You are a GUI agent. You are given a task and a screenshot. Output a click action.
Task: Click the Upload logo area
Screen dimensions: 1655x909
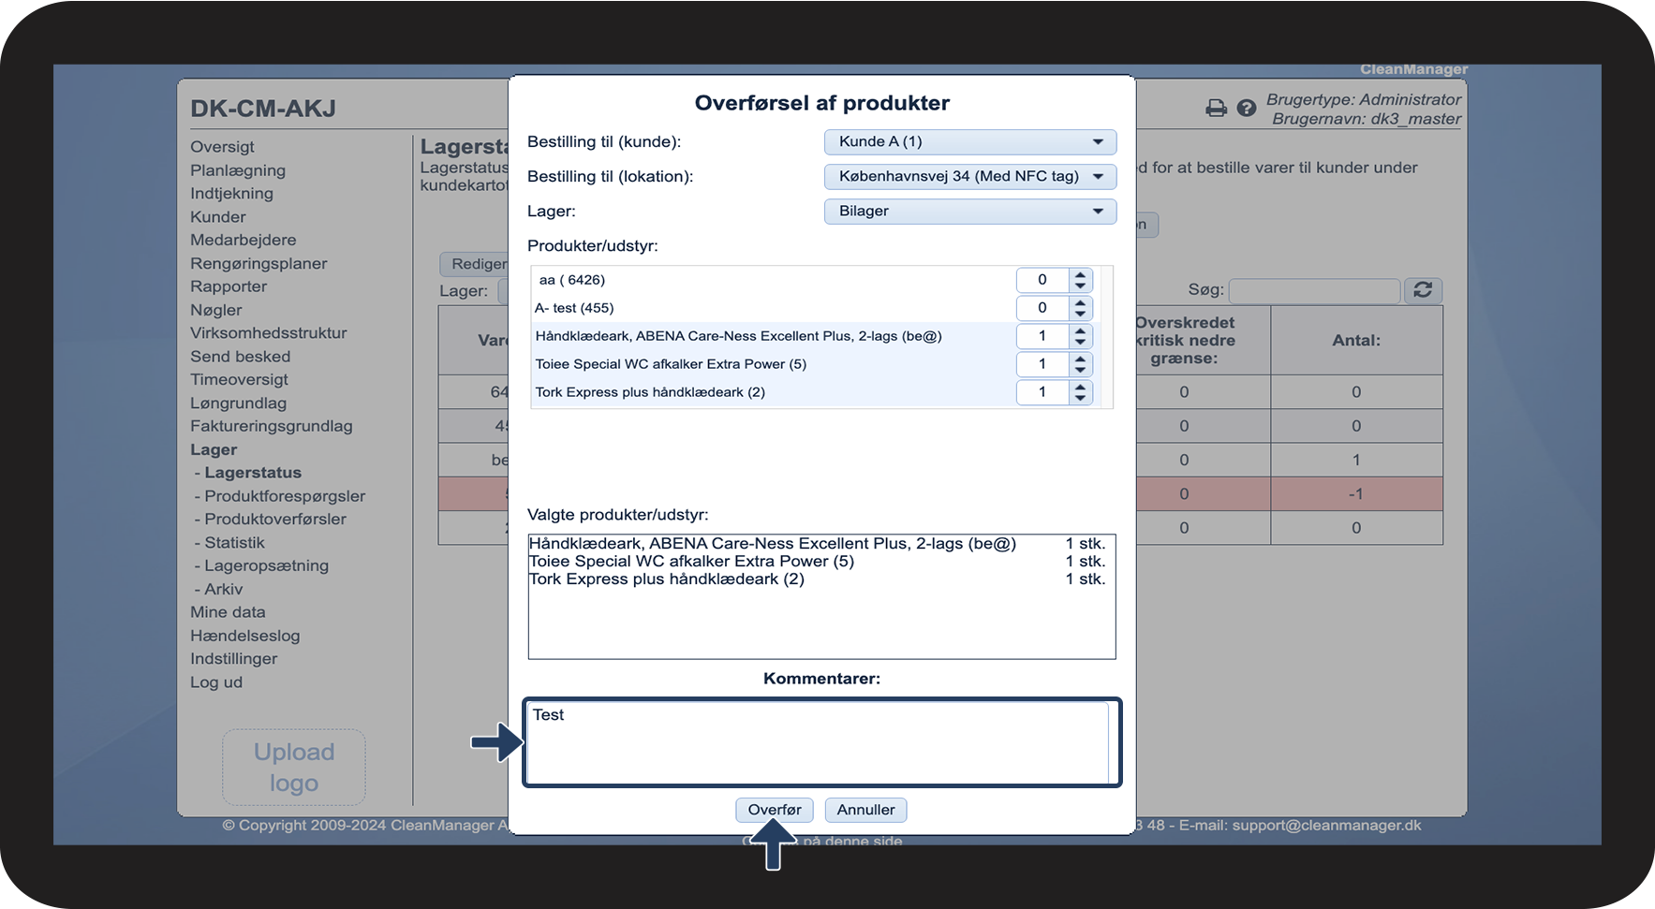(x=294, y=767)
